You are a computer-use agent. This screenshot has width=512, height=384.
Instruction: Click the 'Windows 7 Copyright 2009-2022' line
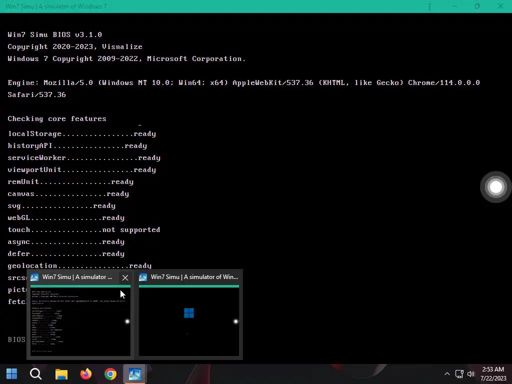(x=126, y=59)
